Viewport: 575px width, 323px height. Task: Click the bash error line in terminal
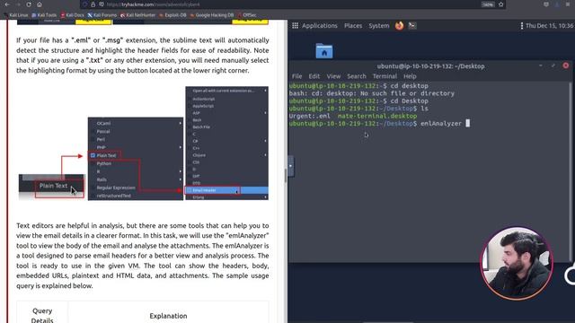click(x=371, y=93)
